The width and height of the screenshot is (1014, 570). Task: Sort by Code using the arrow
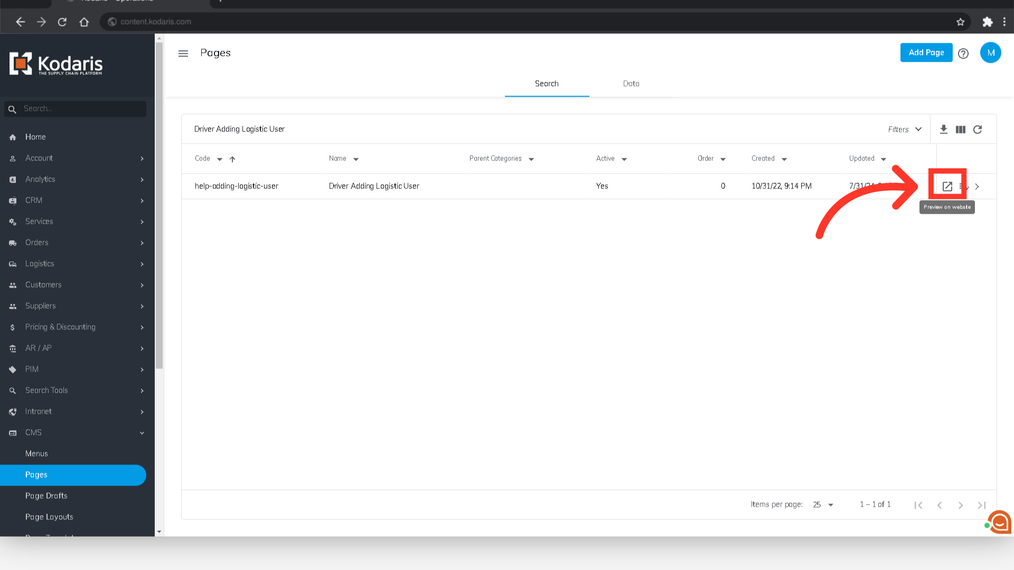pyautogui.click(x=232, y=159)
